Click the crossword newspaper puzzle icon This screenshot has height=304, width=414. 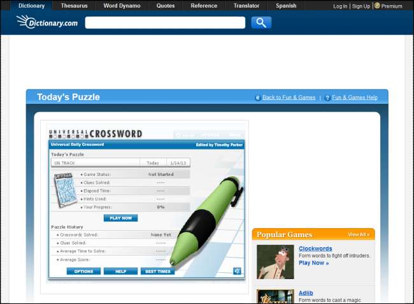[x=65, y=190]
